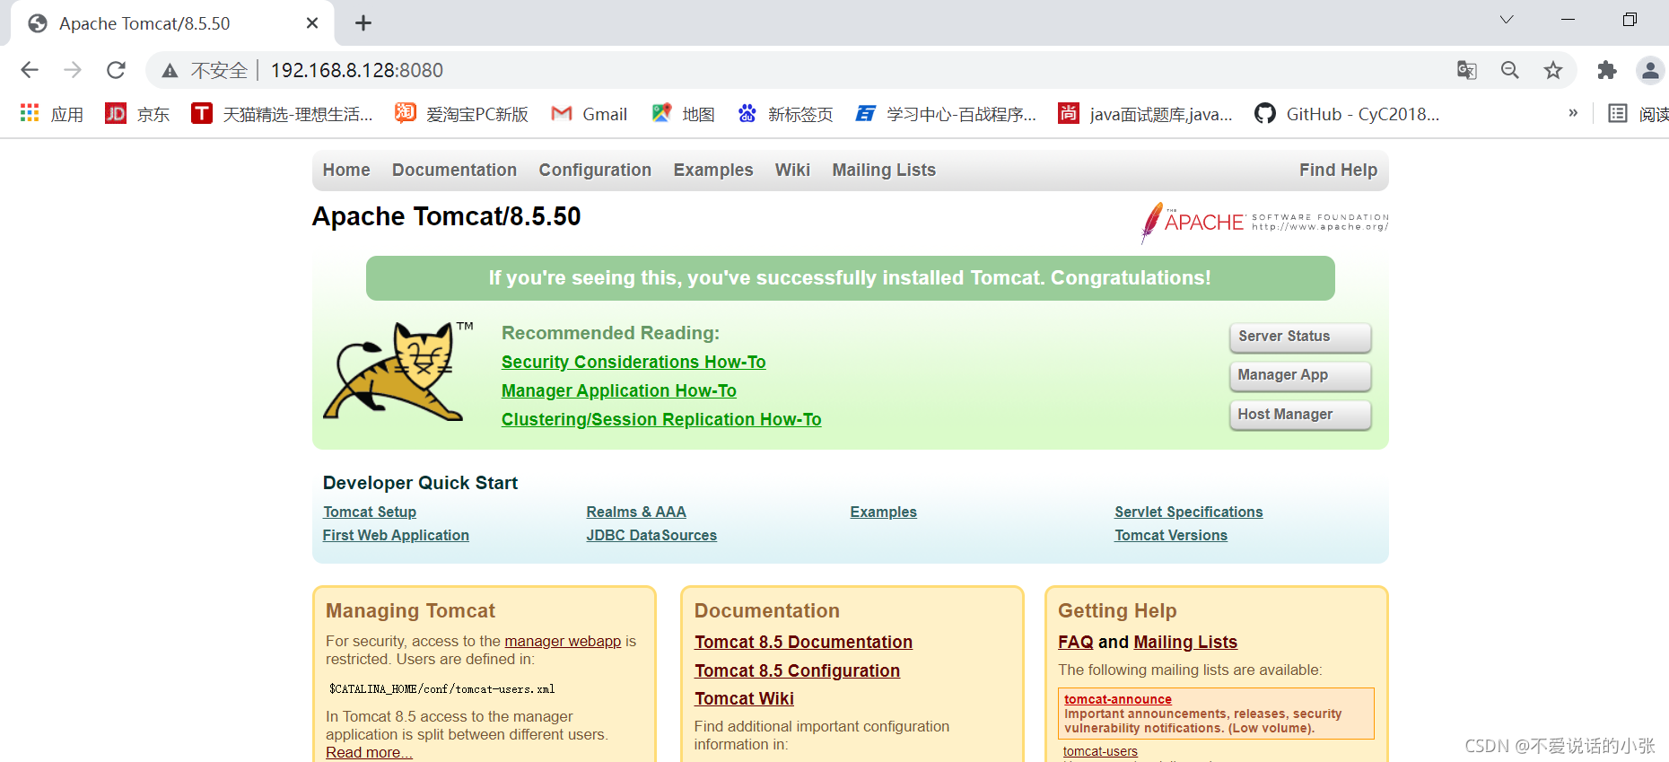This screenshot has width=1669, height=762.
Task: Open Clustering/Session Replication How-To link
Action: [661, 419]
